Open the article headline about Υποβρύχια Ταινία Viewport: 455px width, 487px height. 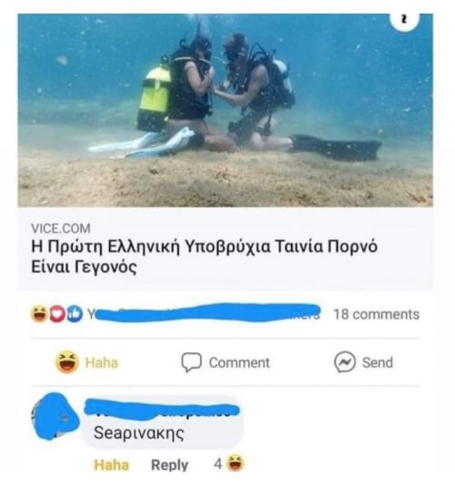[x=204, y=257]
